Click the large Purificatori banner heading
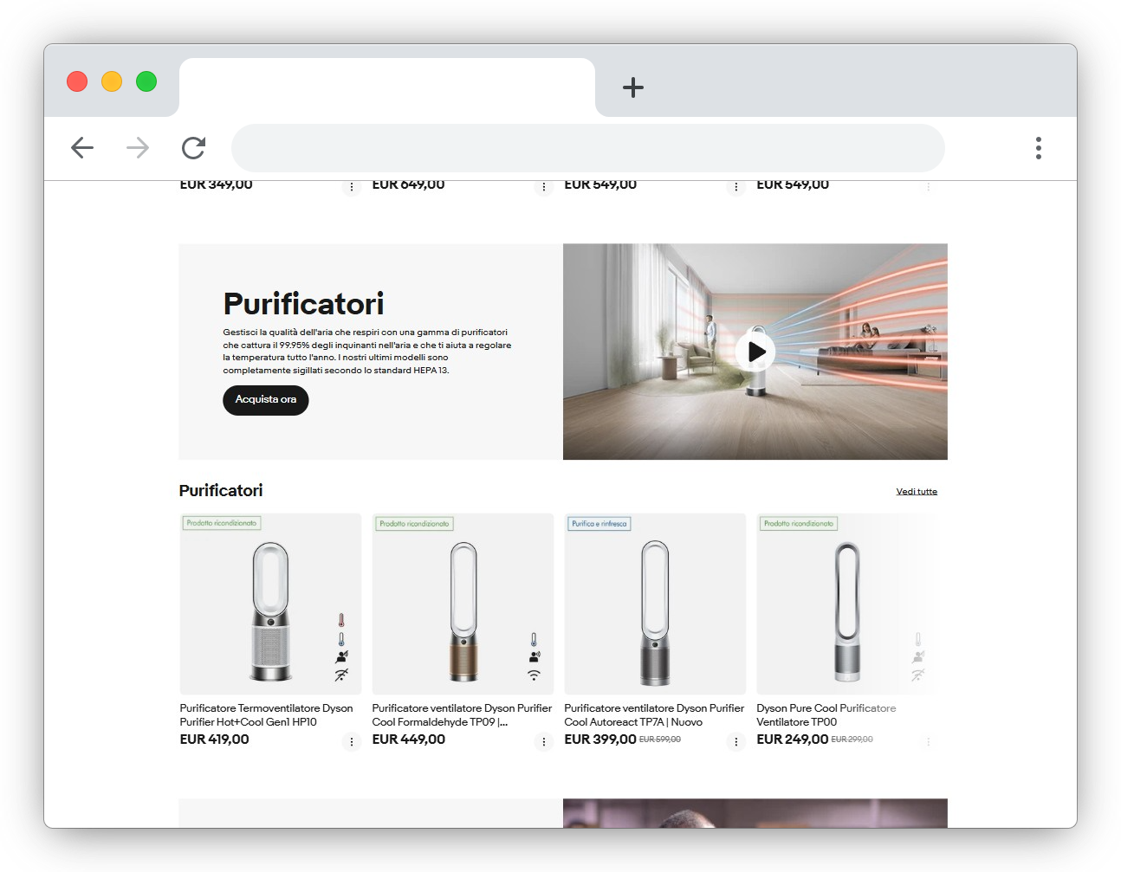The width and height of the screenshot is (1121, 872). (303, 304)
